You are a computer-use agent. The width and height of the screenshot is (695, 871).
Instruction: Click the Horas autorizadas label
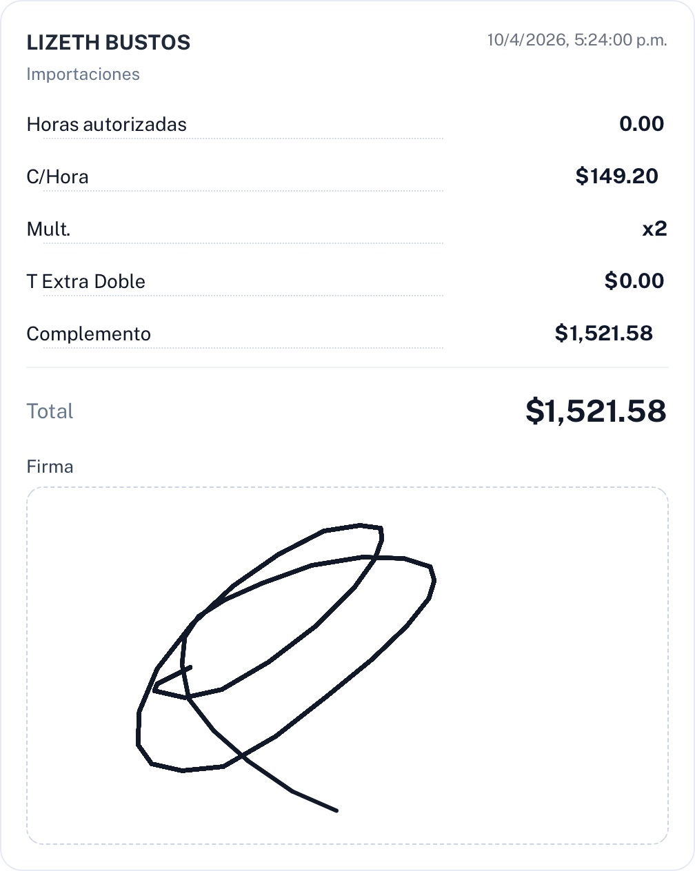coord(106,125)
